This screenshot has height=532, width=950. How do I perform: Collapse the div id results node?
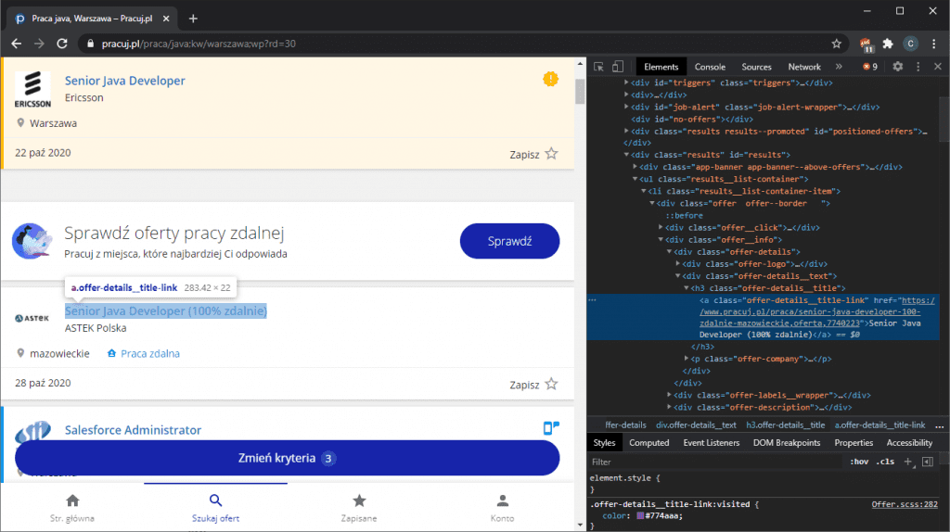626,155
